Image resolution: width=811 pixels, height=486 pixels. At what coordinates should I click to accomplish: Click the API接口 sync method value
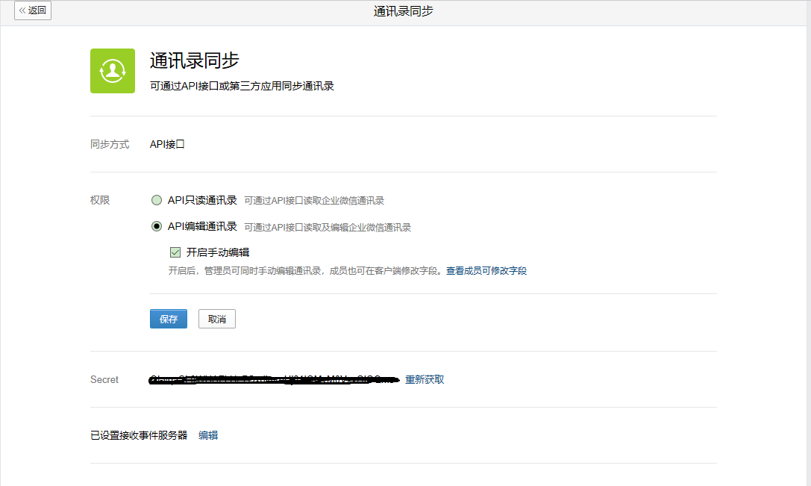(x=167, y=144)
